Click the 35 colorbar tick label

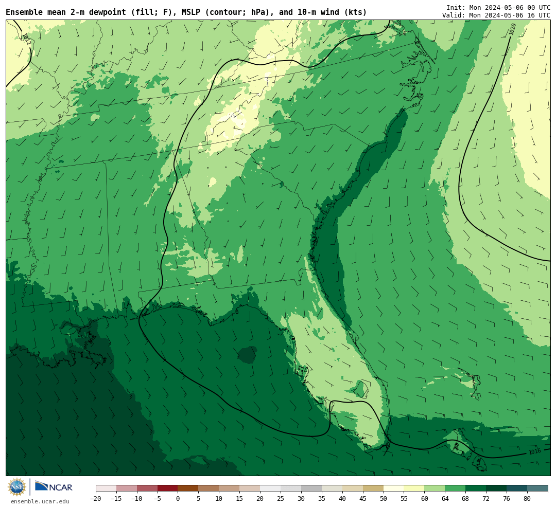point(322,499)
